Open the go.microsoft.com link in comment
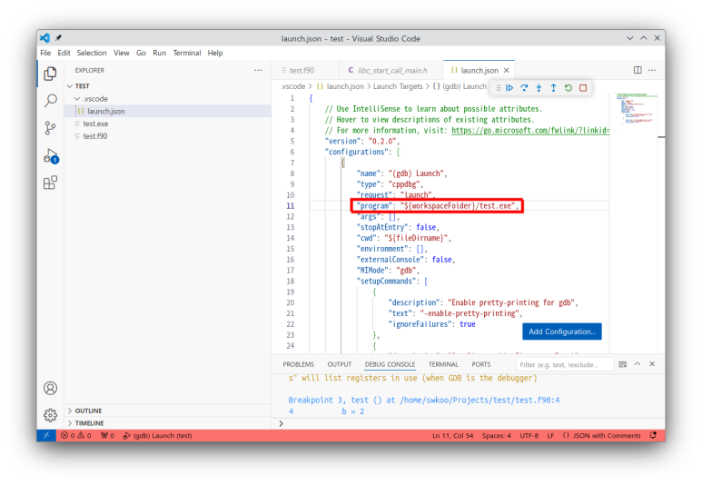Viewport: 702px width, 485px height. (x=530, y=130)
